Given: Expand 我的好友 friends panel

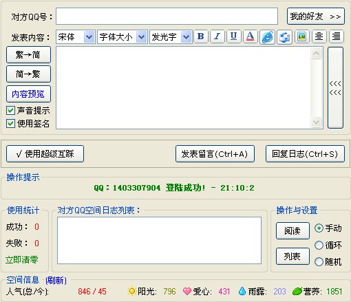Looking at the screenshot, I should (316, 17).
